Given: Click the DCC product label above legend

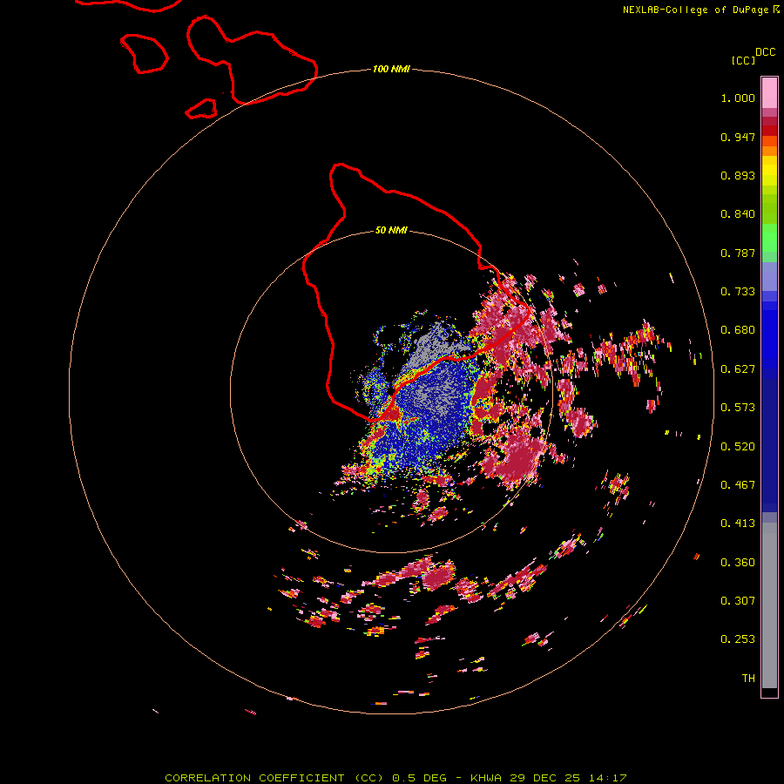Looking at the screenshot, I should 766,52.
